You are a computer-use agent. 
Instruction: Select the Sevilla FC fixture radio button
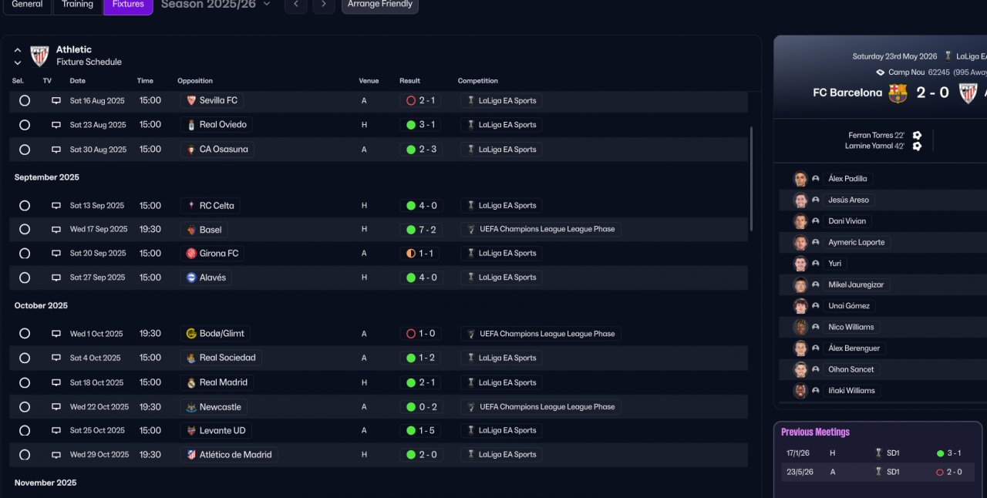coord(25,101)
